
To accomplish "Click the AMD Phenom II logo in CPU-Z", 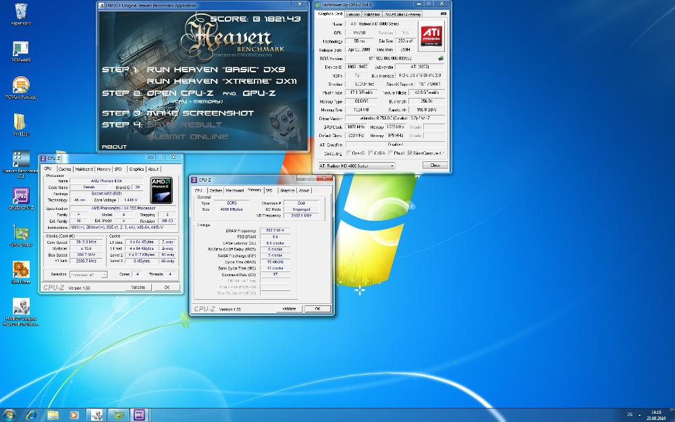I will [161, 190].
